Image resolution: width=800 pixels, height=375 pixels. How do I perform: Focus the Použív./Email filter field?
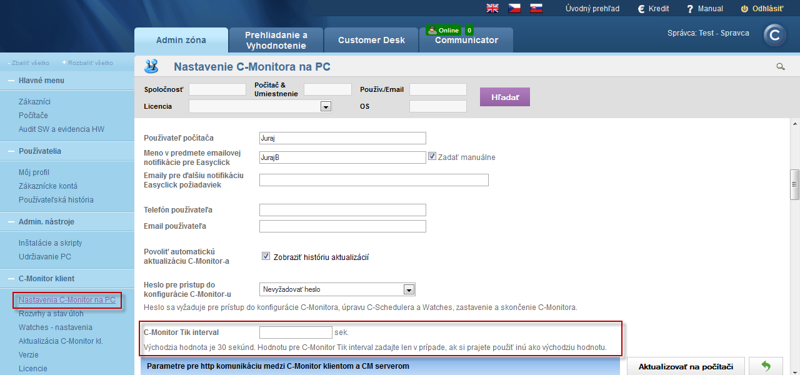(438, 89)
